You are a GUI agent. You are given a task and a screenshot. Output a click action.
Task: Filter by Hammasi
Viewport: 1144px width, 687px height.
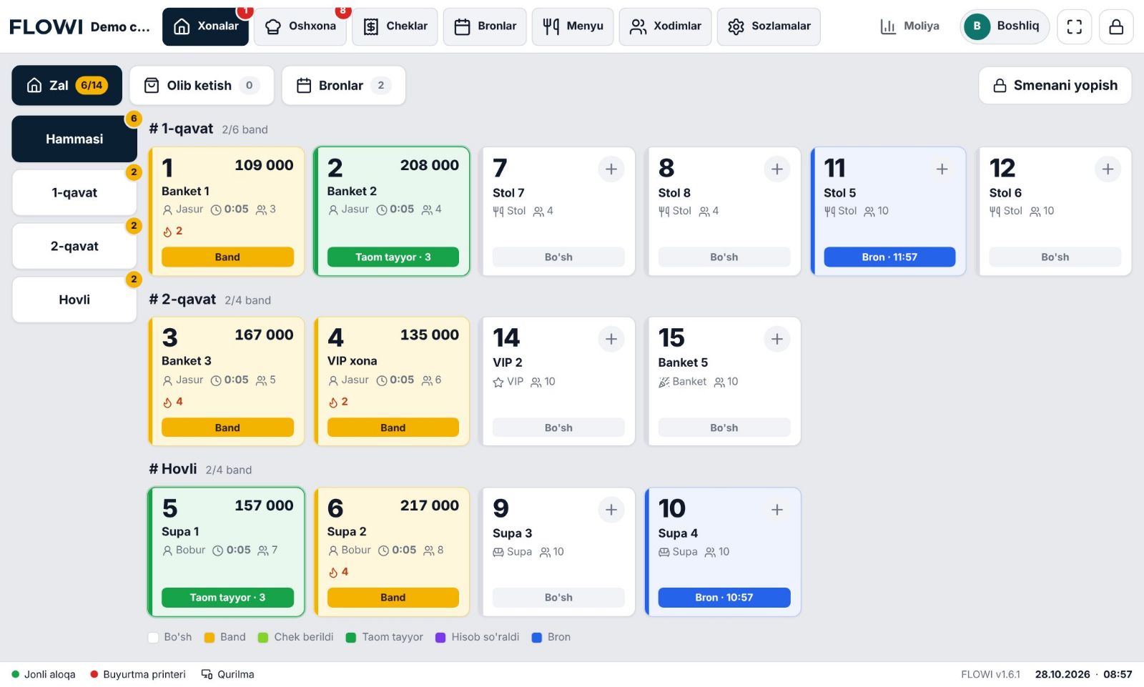click(74, 139)
